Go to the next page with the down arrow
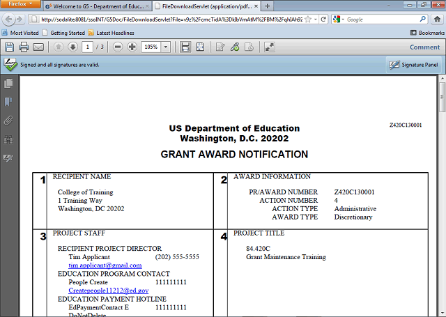Image resolution: width=446 pixels, height=317 pixels. click(72, 47)
